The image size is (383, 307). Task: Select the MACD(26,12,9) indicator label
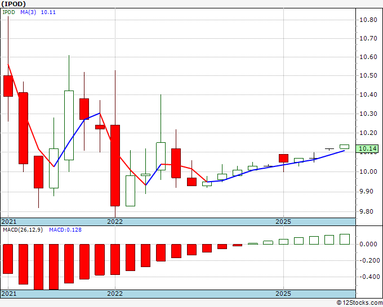pos(23,230)
